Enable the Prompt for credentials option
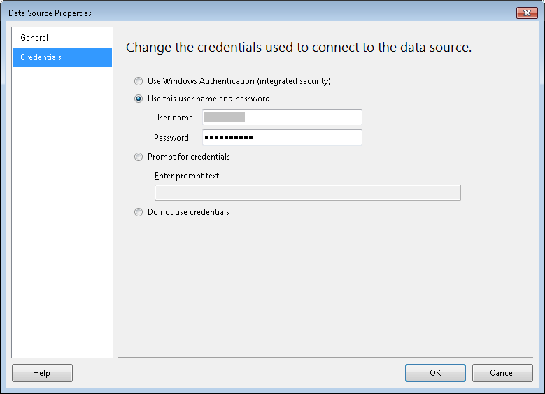This screenshot has width=545, height=394. (x=139, y=157)
